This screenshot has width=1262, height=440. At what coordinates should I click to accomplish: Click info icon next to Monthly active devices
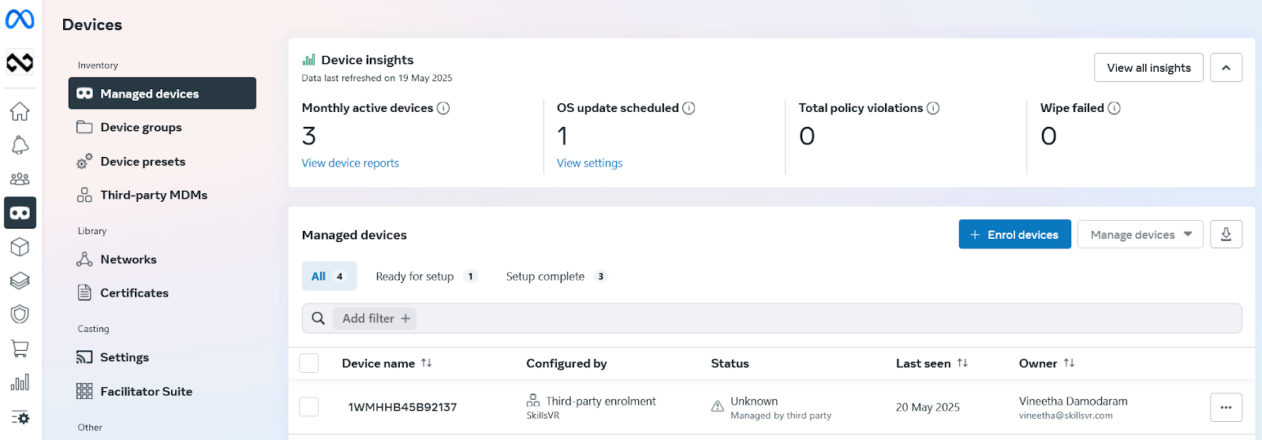pyautogui.click(x=443, y=108)
